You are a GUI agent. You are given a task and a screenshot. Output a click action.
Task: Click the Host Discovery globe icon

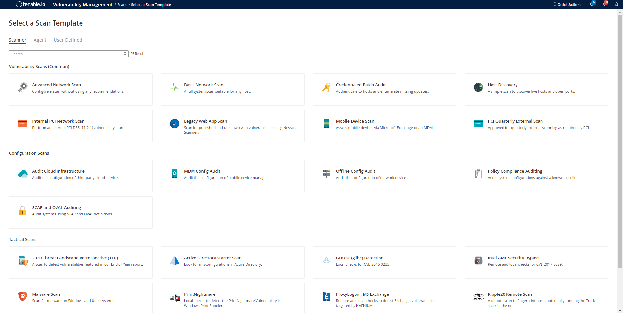tap(478, 87)
